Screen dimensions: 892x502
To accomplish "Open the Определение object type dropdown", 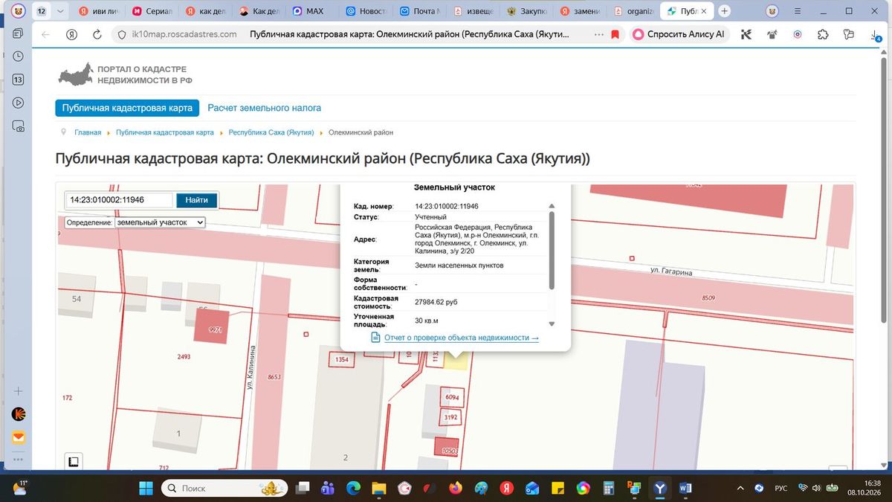I will tap(160, 222).
